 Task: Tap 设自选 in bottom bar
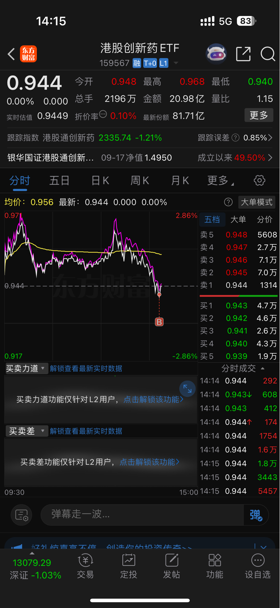tap(258, 566)
